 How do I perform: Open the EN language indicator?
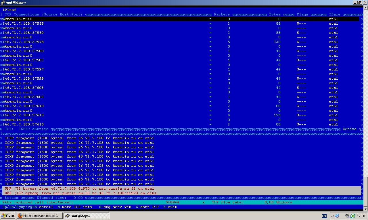pos(324,216)
